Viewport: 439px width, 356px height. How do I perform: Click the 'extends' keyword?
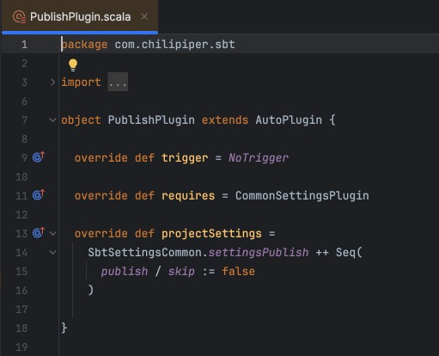pyautogui.click(x=225, y=120)
